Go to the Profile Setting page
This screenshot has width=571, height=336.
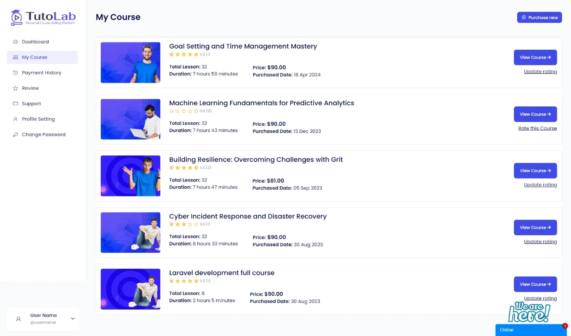38,119
